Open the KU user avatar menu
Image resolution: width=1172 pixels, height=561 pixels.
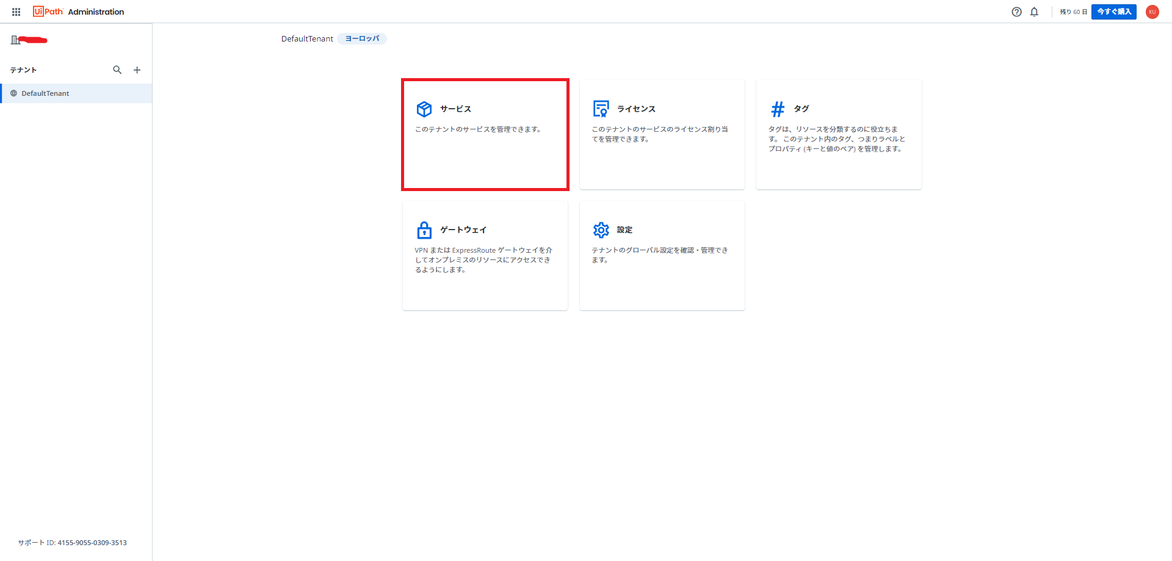coord(1152,12)
